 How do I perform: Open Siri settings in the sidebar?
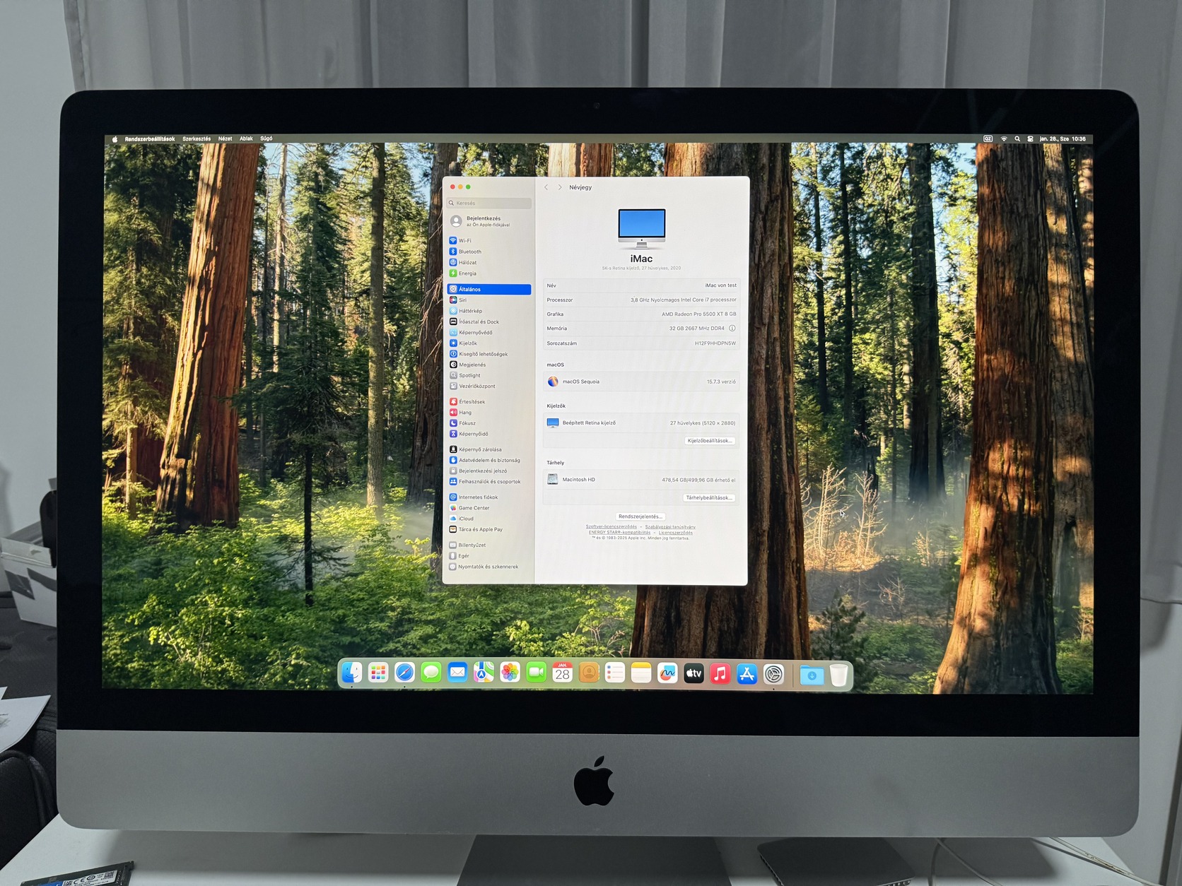pyautogui.click(x=489, y=300)
